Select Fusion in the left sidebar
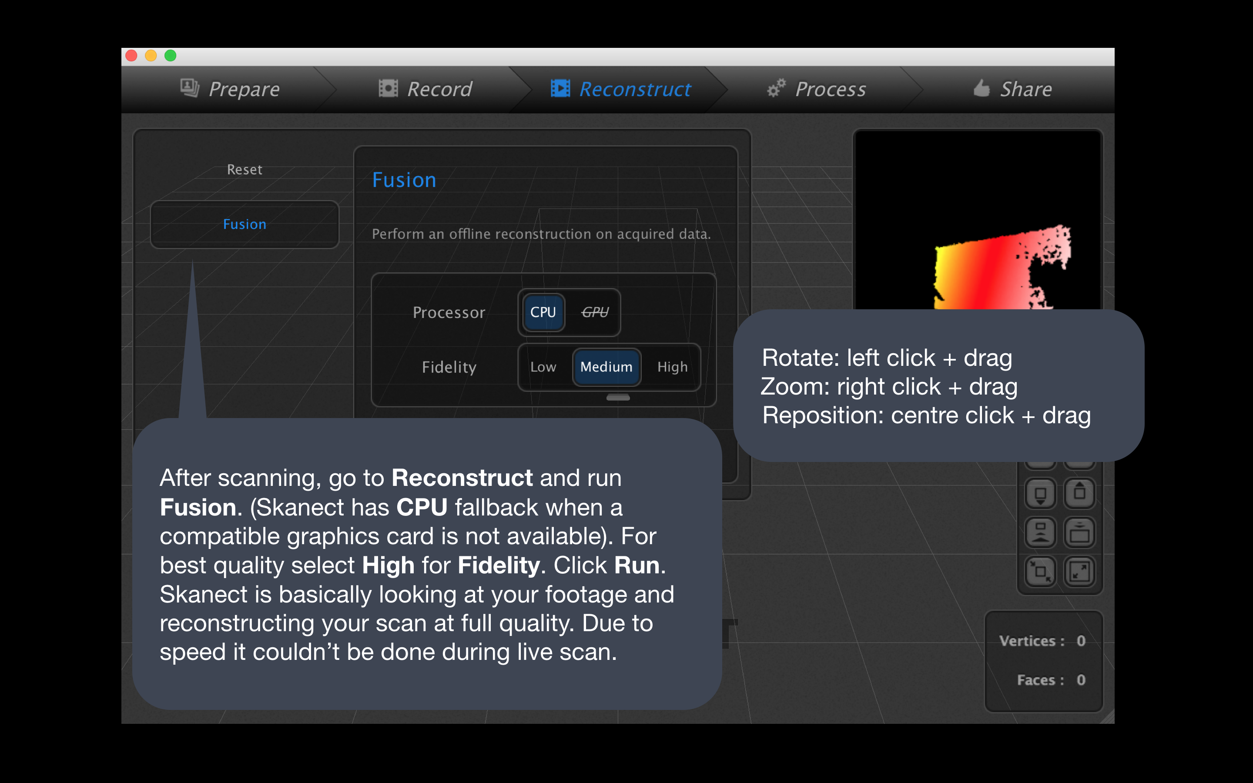This screenshot has height=783, width=1253. pos(245,224)
